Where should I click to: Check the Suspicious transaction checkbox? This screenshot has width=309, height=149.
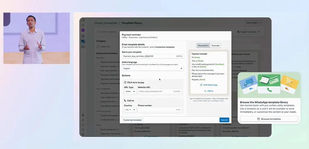coord(98,134)
